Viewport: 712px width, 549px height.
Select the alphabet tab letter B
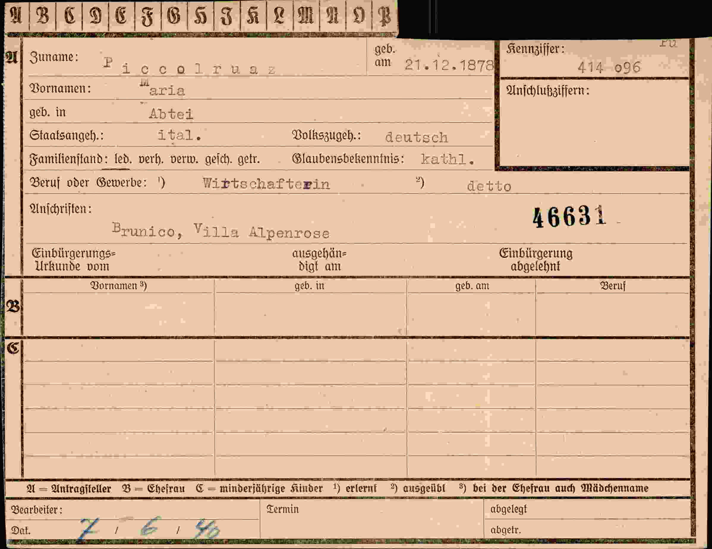click(42, 16)
